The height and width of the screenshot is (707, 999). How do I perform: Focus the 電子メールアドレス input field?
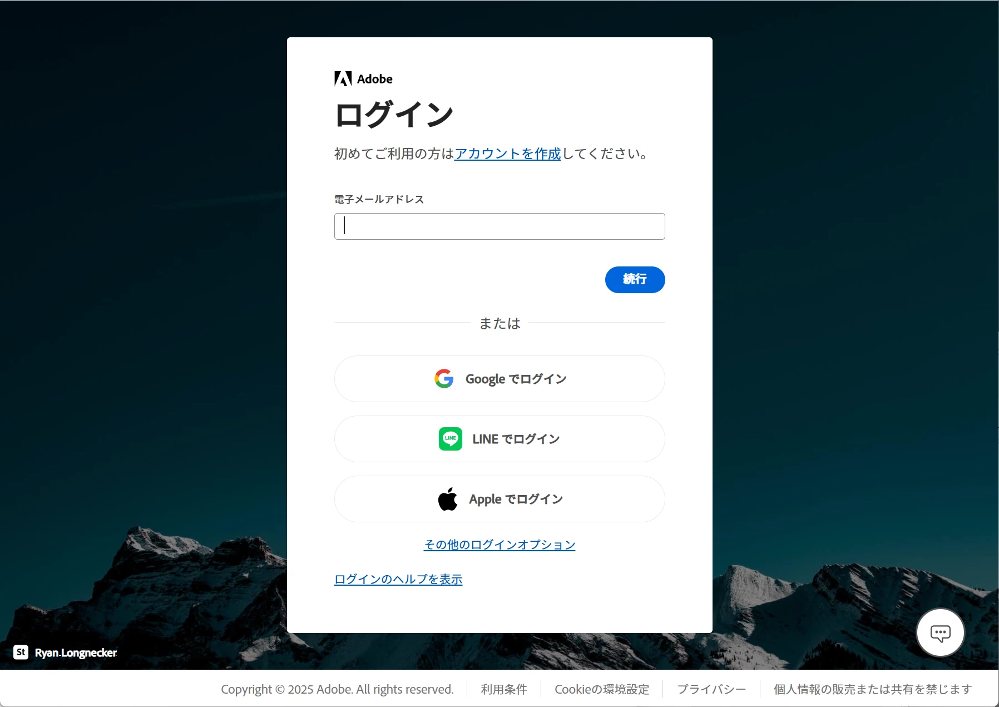pos(499,226)
